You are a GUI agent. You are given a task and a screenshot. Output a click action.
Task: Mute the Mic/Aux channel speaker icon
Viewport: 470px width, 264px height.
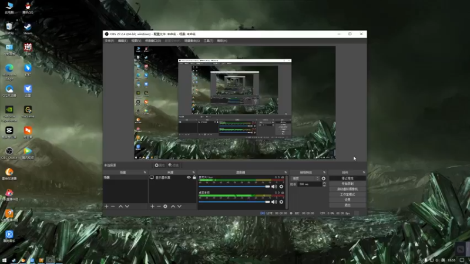[274, 187]
